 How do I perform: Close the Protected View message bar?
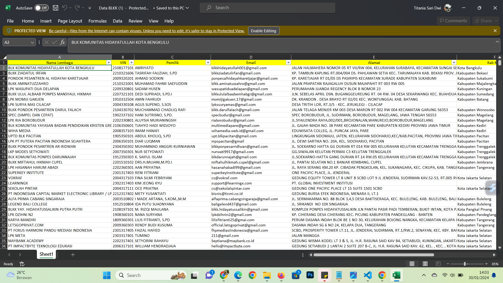pos(495,31)
